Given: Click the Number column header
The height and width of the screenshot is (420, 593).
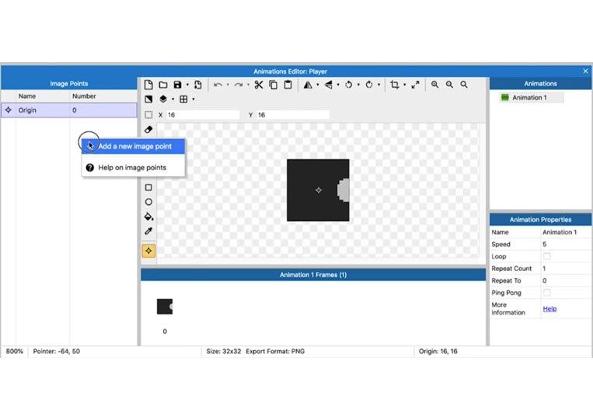Looking at the screenshot, I should click(84, 96).
